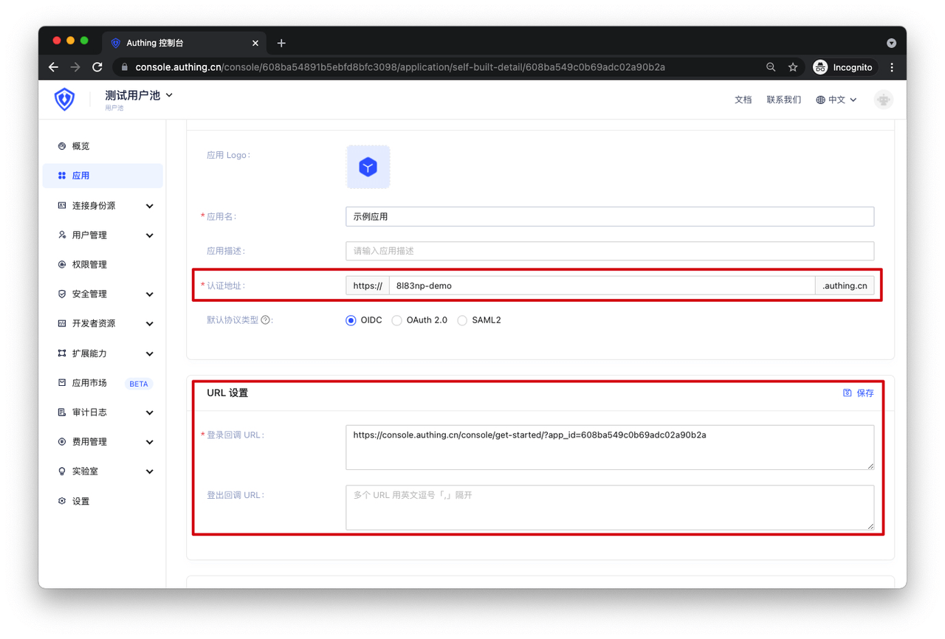The image size is (945, 639).
Task: Reload the page with refresh icon
Action: pos(97,67)
